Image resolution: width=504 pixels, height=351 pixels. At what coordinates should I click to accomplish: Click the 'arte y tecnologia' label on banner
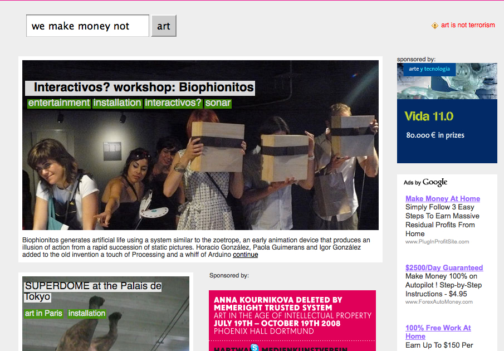(x=429, y=69)
